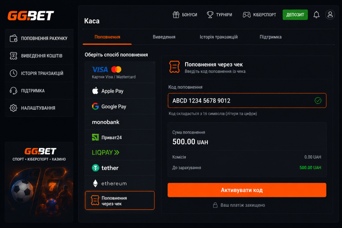Screen dimensions: 342x228
Task: Click the gift icon beside Бонуси
Action: click(x=176, y=15)
